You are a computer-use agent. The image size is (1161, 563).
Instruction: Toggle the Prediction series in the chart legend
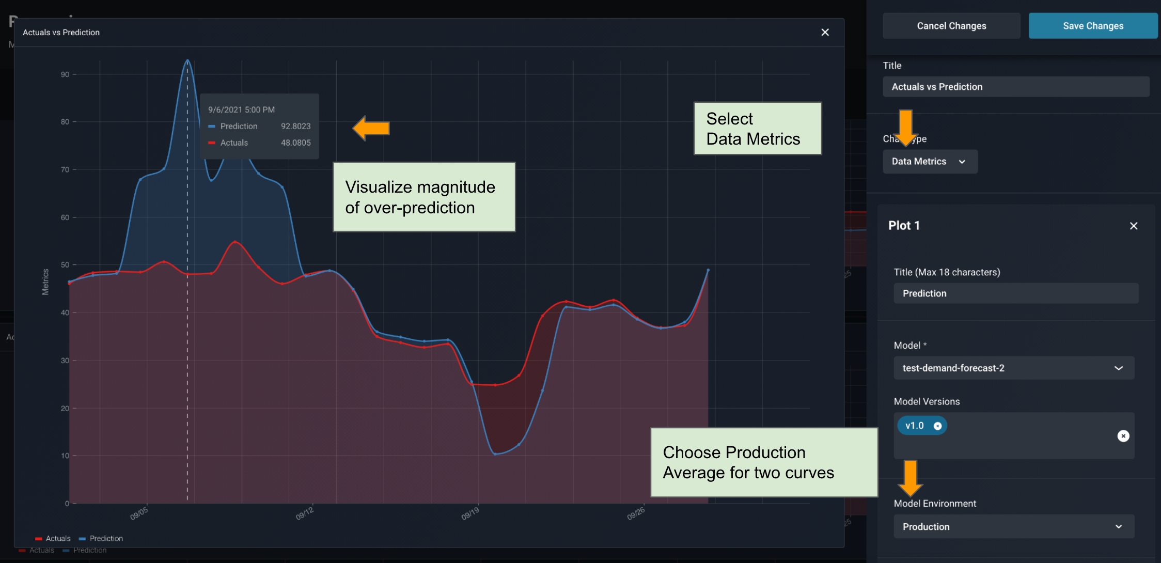(x=106, y=538)
